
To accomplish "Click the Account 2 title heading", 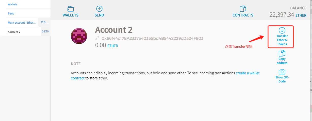I will click(114, 30).
